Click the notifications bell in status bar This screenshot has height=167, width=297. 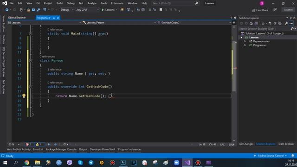point(293,156)
